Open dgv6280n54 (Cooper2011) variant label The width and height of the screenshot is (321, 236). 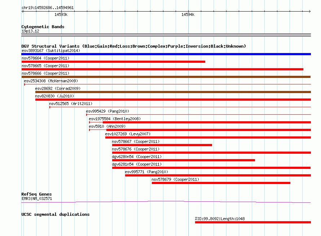coord(137,157)
